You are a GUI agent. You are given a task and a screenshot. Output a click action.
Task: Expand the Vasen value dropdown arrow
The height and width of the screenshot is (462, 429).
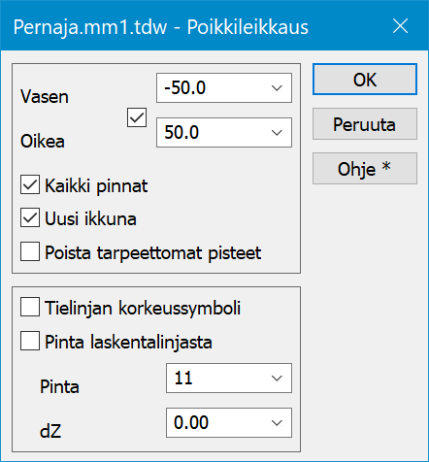pos(277,88)
